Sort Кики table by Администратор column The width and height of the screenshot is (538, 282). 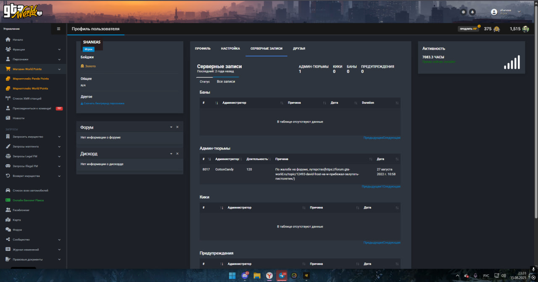pos(265,208)
